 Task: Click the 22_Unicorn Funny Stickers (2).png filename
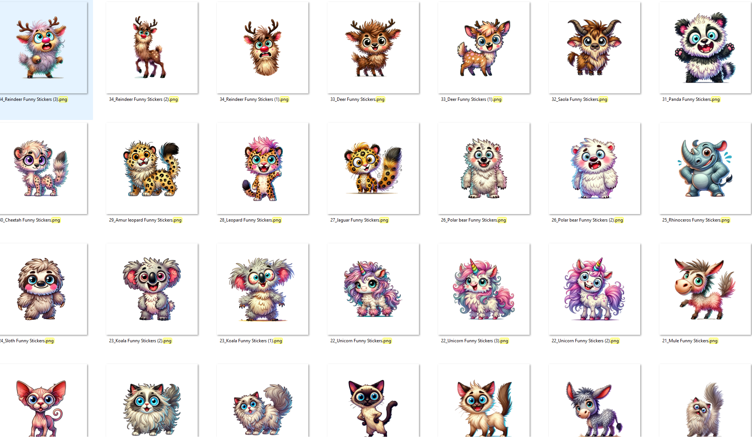point(585,341)
